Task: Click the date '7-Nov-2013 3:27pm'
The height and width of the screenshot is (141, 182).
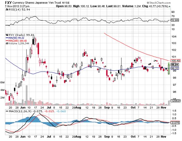Action: tap(17, 6)
